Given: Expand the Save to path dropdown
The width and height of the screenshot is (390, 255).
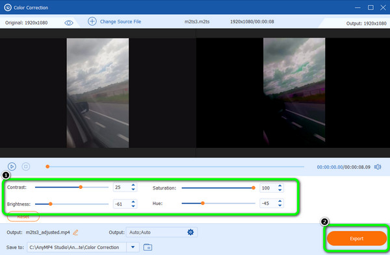Looking at the screenshot, I should [x=133, y=247].
